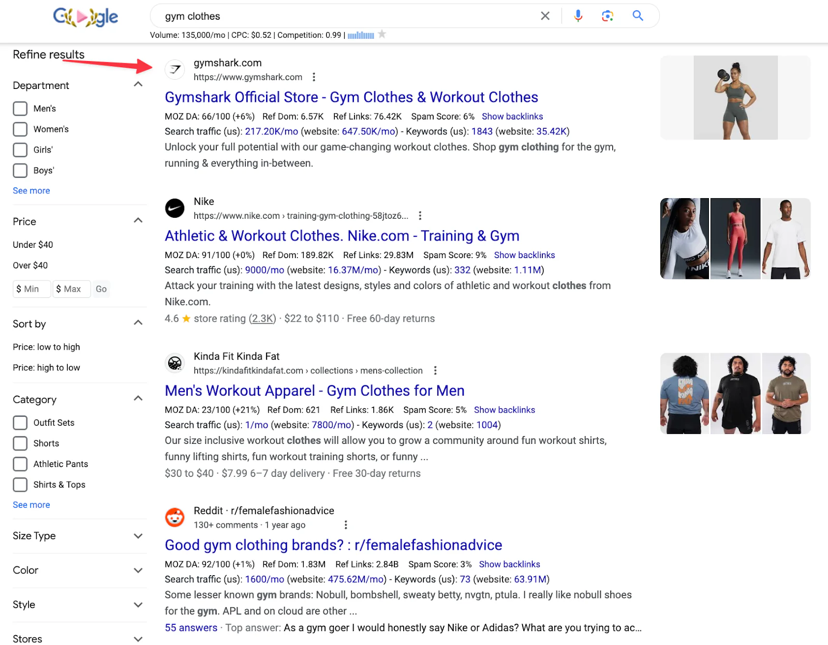
Task: Expand the Size Type filter section
Action: tap(138, 536)
